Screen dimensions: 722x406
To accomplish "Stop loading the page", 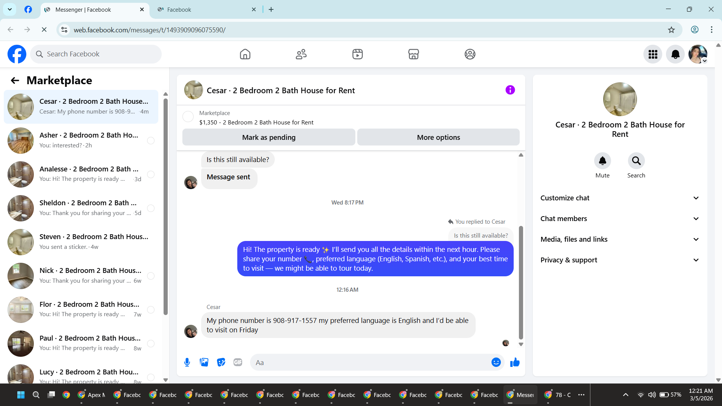I will coord(44,30).
